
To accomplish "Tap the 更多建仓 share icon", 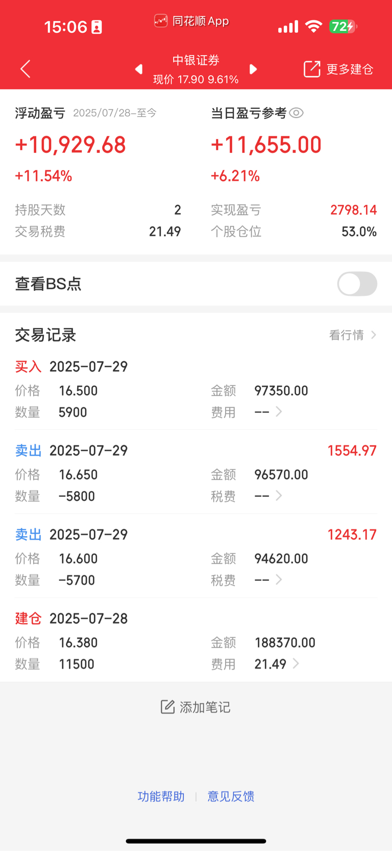I will coord(312,69).
